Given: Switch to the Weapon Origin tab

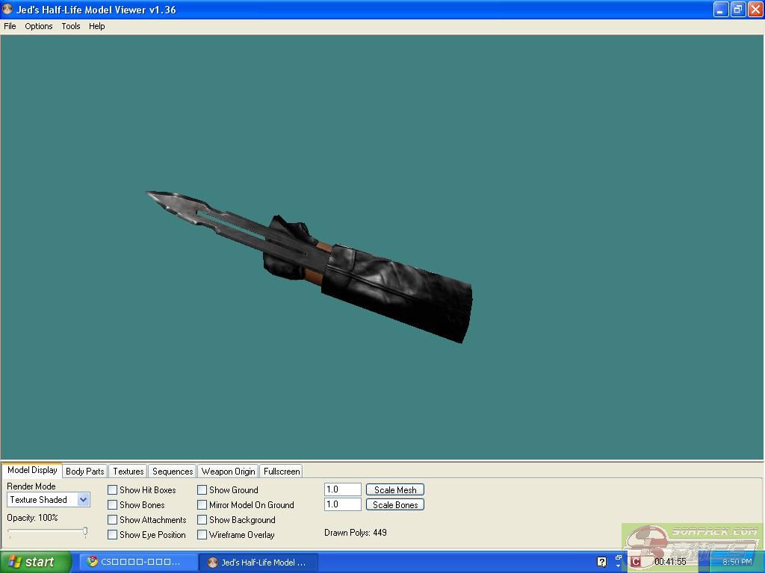Looking at the screenshot, I should pos(229,472).
